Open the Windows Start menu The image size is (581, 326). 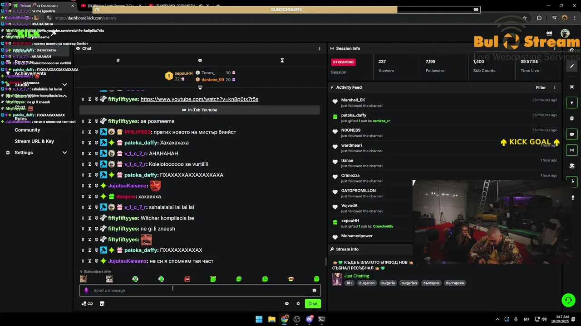[259, 319]
